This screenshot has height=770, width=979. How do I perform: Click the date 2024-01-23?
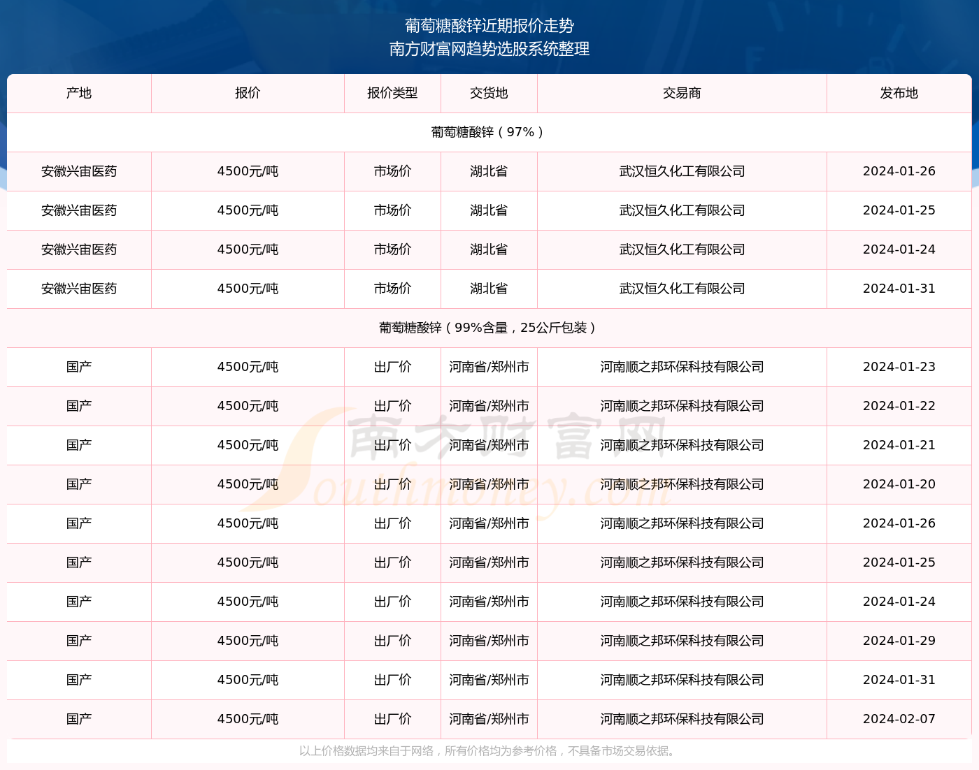899,367
